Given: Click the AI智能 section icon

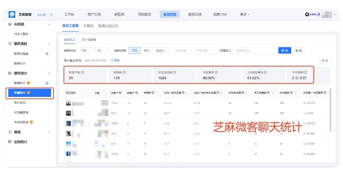Looking at the screenshot, I should pos(10,24).
